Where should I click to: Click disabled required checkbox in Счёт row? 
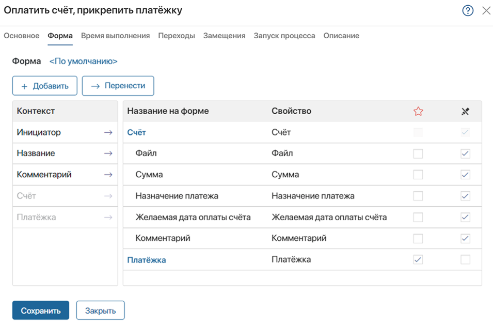click(418, 132)
